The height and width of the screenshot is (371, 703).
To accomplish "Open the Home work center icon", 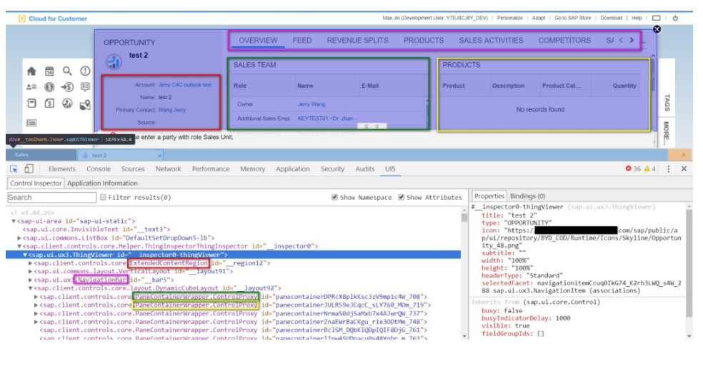I will click(31, 71).
